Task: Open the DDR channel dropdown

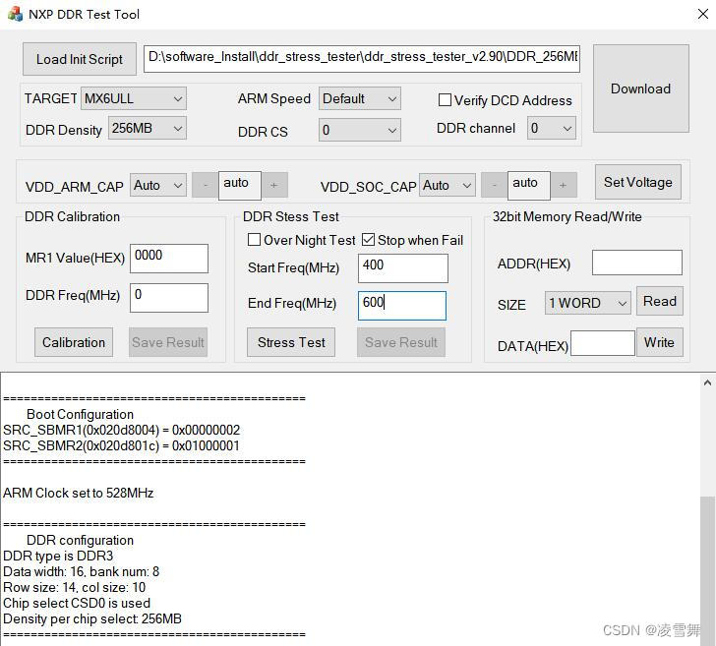Action: pyautogui.click(x=551, y=128)
